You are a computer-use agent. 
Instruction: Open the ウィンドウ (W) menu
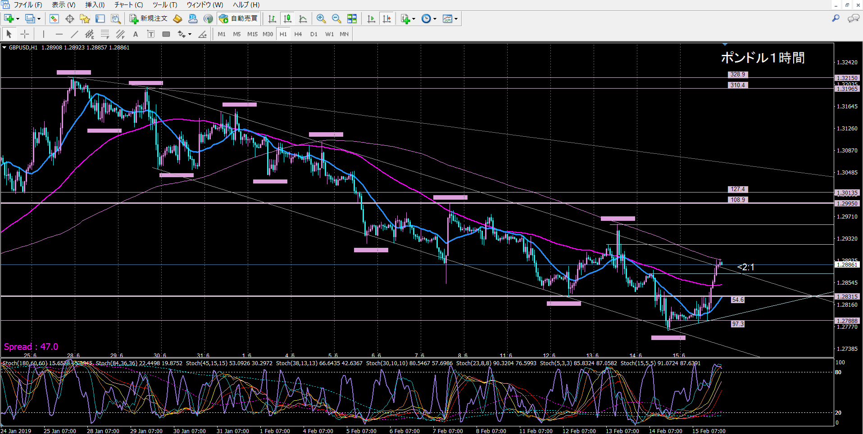(205, 5)
